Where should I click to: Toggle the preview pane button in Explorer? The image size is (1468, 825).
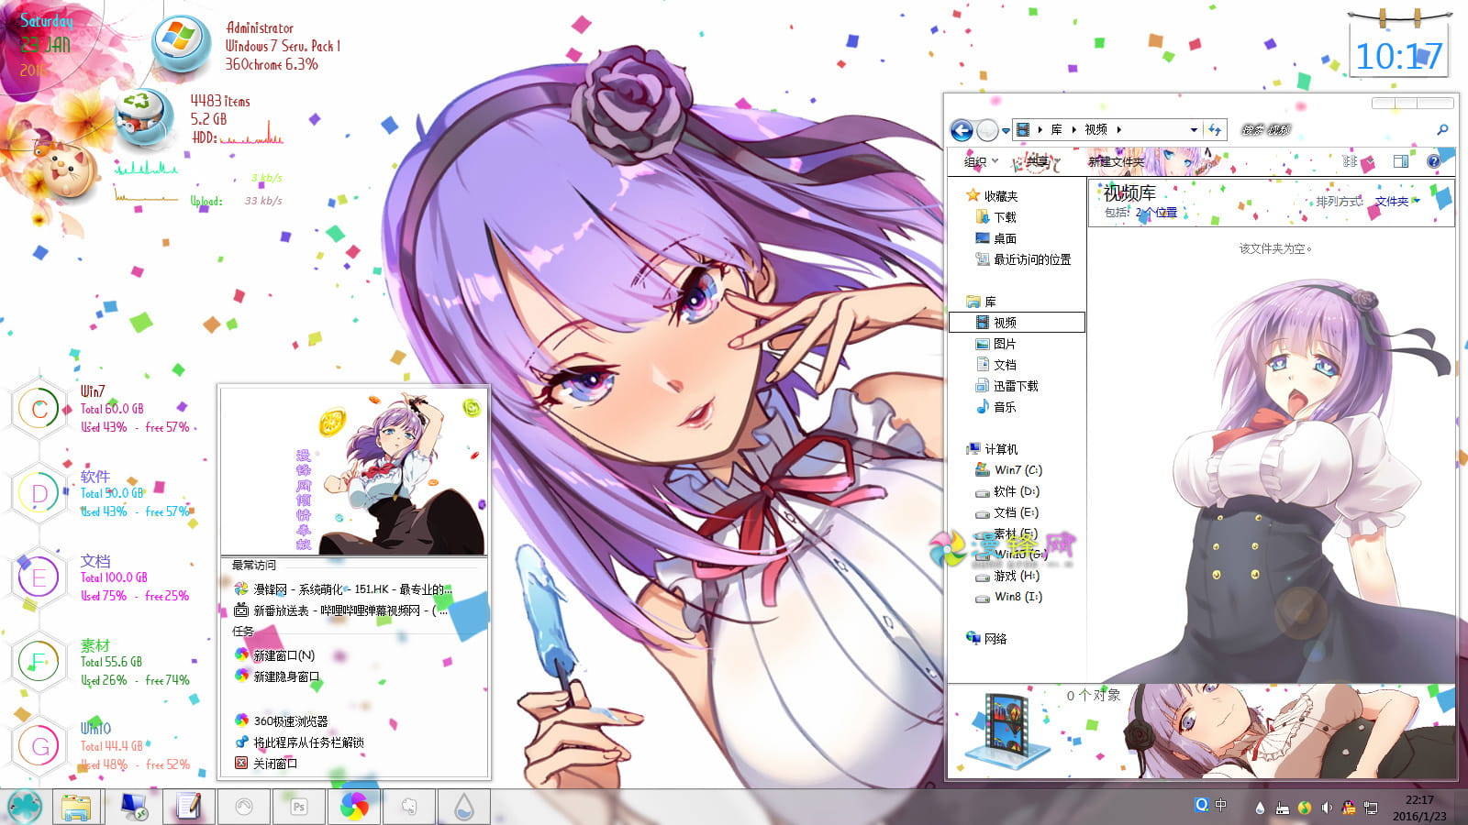[x=1401, y=160]
